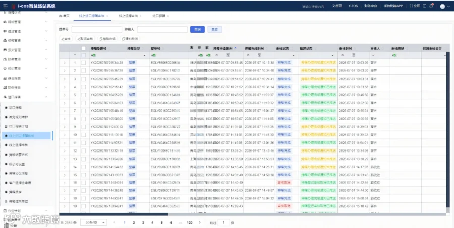Open the notification bell icon

[431, 6]
